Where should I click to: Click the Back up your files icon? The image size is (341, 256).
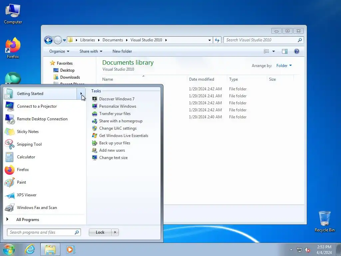94,143
